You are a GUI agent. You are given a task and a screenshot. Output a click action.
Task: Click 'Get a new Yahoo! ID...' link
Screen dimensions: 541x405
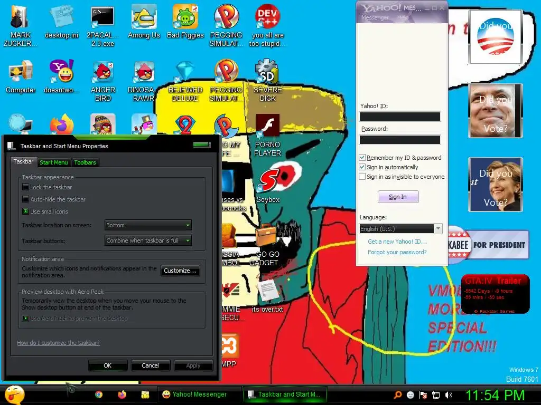coord(397,242)
